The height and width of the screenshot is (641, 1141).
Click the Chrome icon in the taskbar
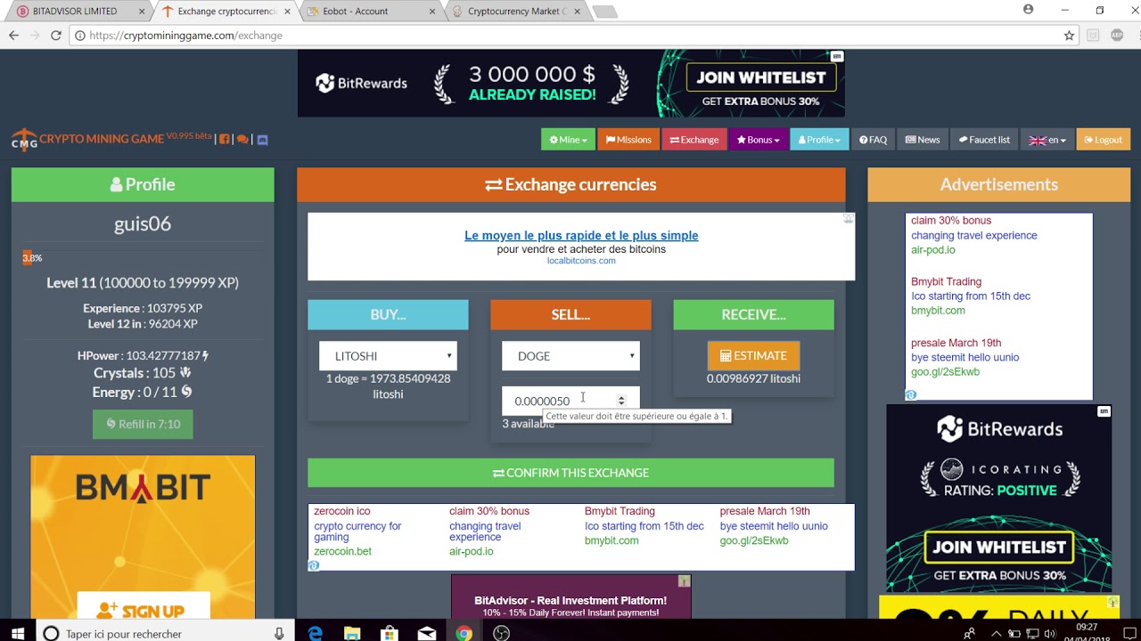click(x=464, y=633)
